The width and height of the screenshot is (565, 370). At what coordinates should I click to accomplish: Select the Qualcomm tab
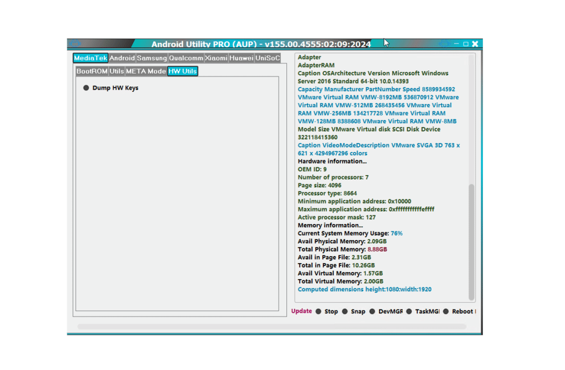(186, 58)
